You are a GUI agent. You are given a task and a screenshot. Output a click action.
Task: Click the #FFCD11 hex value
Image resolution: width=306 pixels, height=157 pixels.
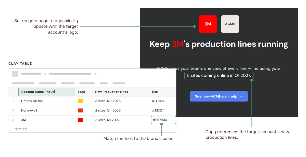(158, 101)
